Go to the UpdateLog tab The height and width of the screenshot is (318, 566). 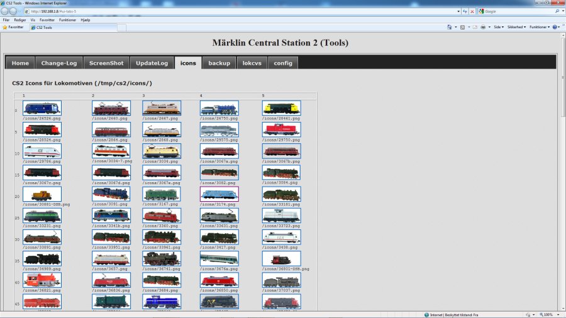pyautogui.click(x=152, y=63)
